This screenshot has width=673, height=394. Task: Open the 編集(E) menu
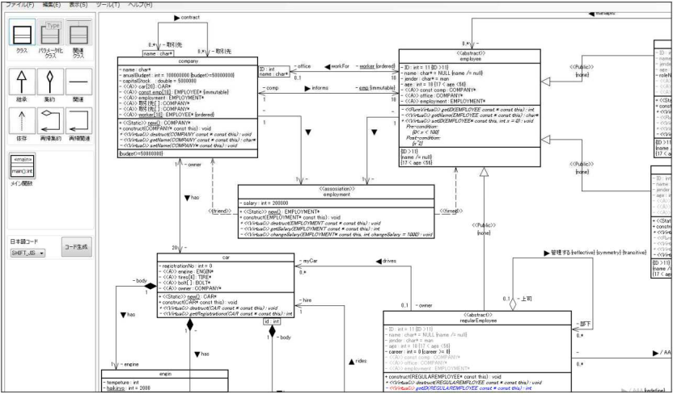click(52, 5)
